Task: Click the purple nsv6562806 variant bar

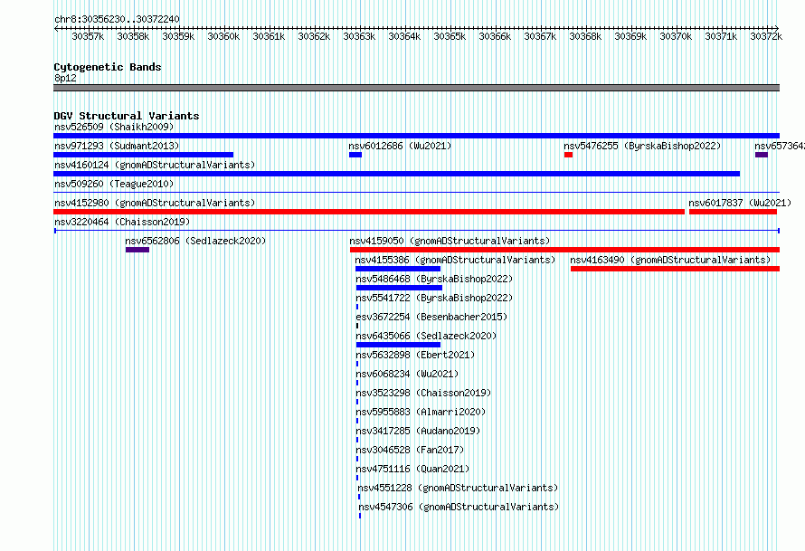Action: (137, 250)
